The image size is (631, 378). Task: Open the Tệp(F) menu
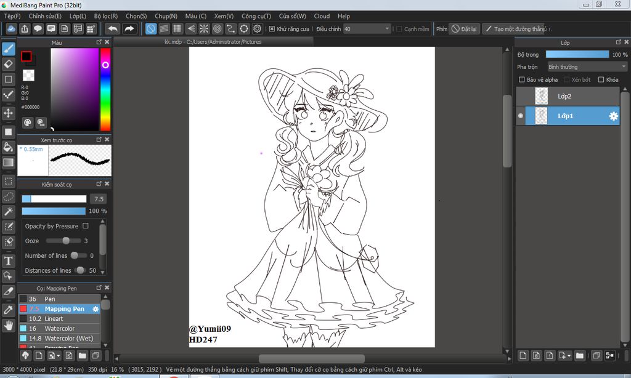[12, 16]
